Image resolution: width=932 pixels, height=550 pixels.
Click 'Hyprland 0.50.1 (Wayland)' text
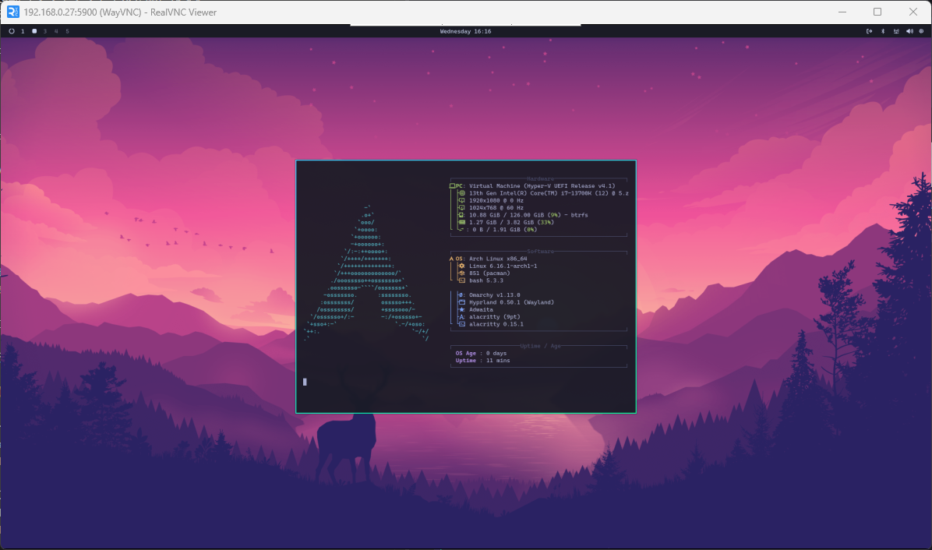pyautogui.click(x=512, y=302)
